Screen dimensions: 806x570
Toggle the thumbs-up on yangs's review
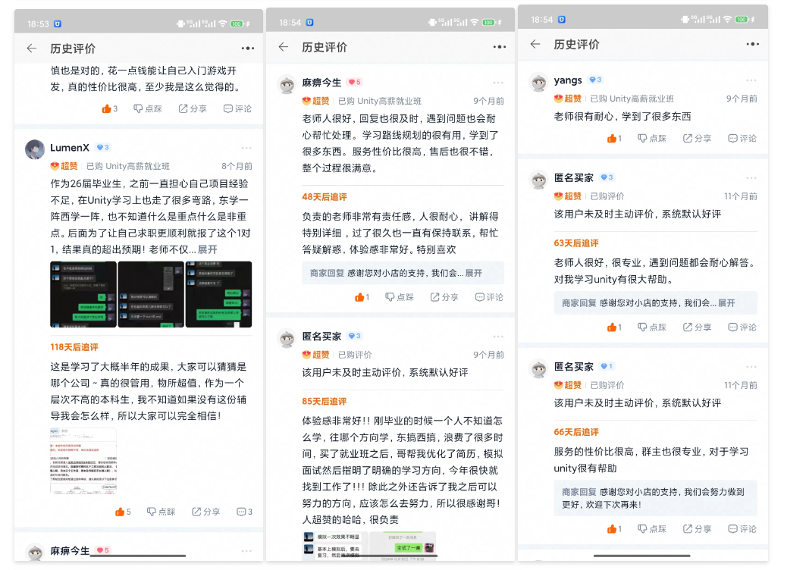(x=613, y=138)
